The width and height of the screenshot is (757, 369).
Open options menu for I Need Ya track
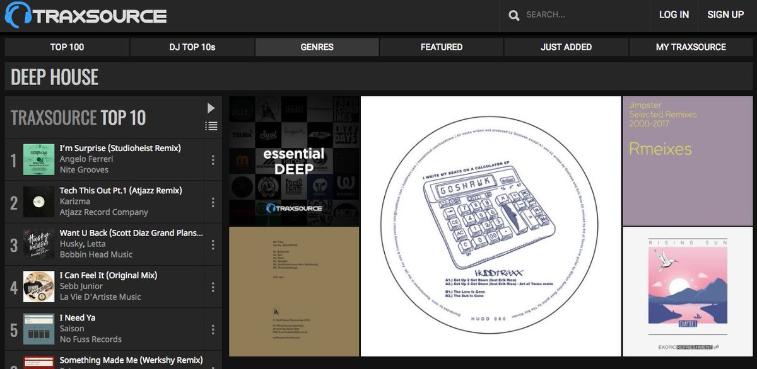click(213, 329)
